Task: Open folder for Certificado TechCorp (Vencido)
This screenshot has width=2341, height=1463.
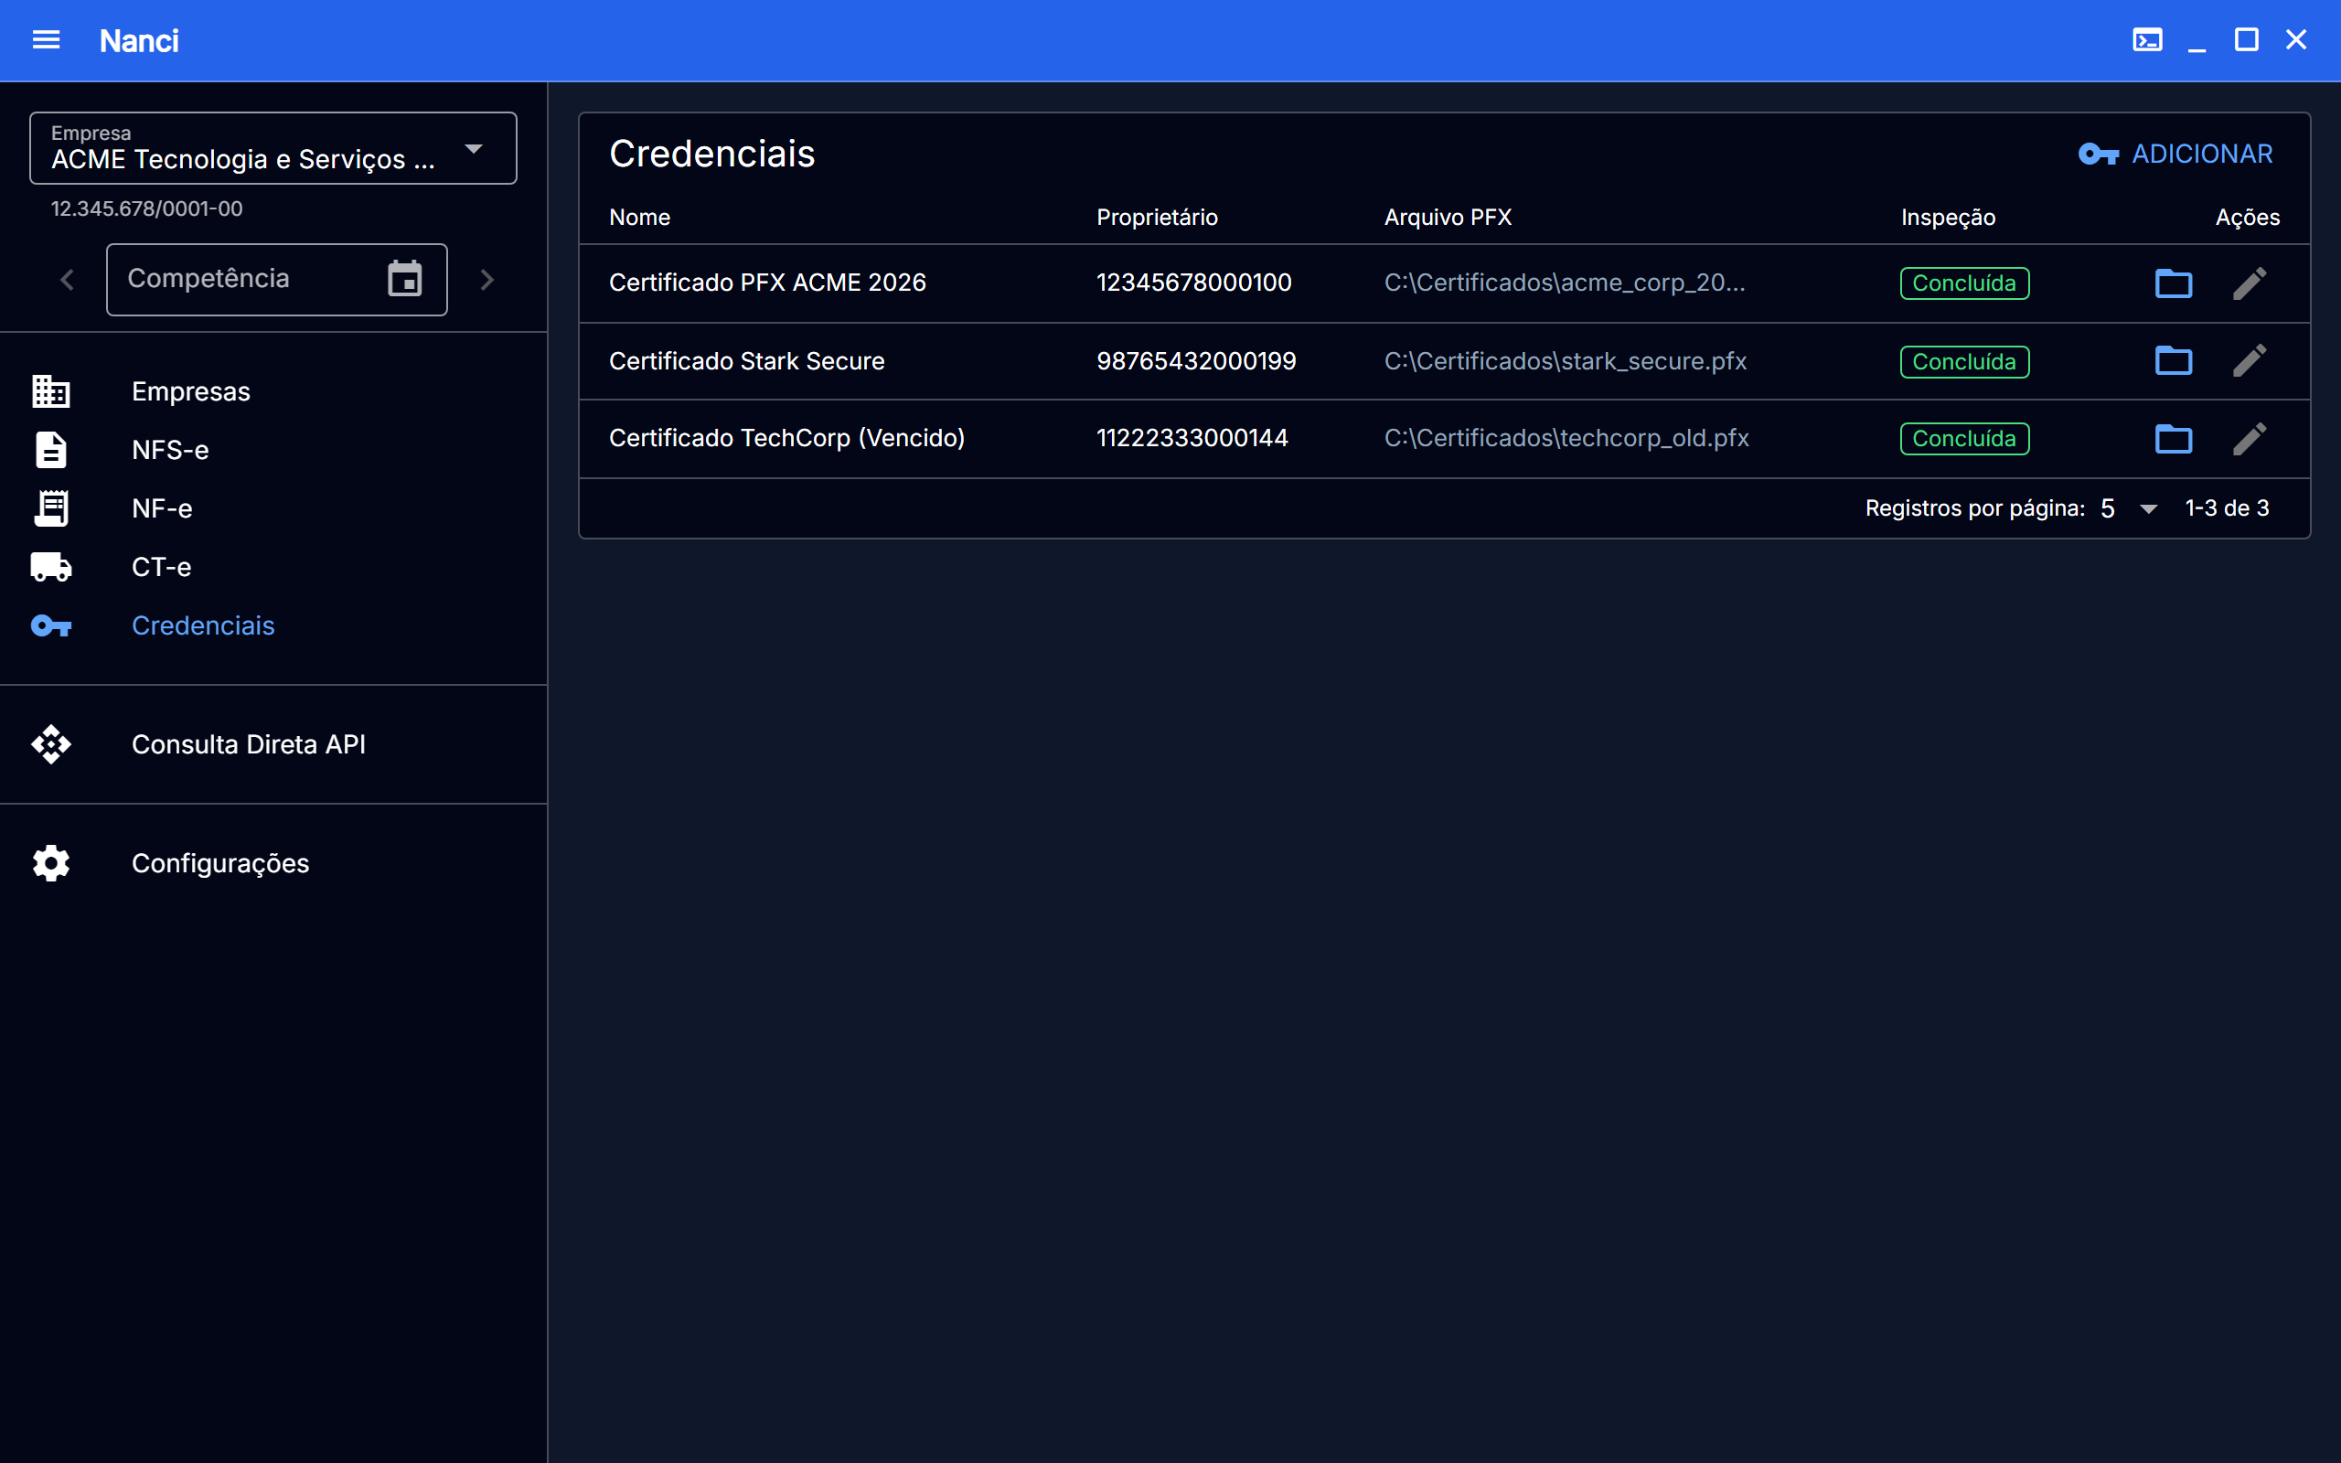Action: coord(2174,438)
